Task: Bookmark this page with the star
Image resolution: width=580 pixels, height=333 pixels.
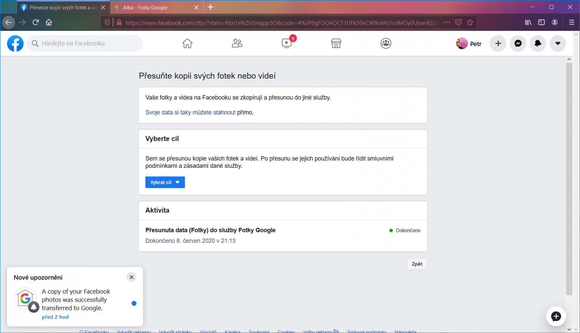Action: point(470,22)
